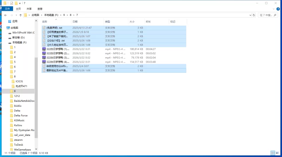Click the search box for folder 7
Viewport: 282px width, 157px height.
coord(269,15)
